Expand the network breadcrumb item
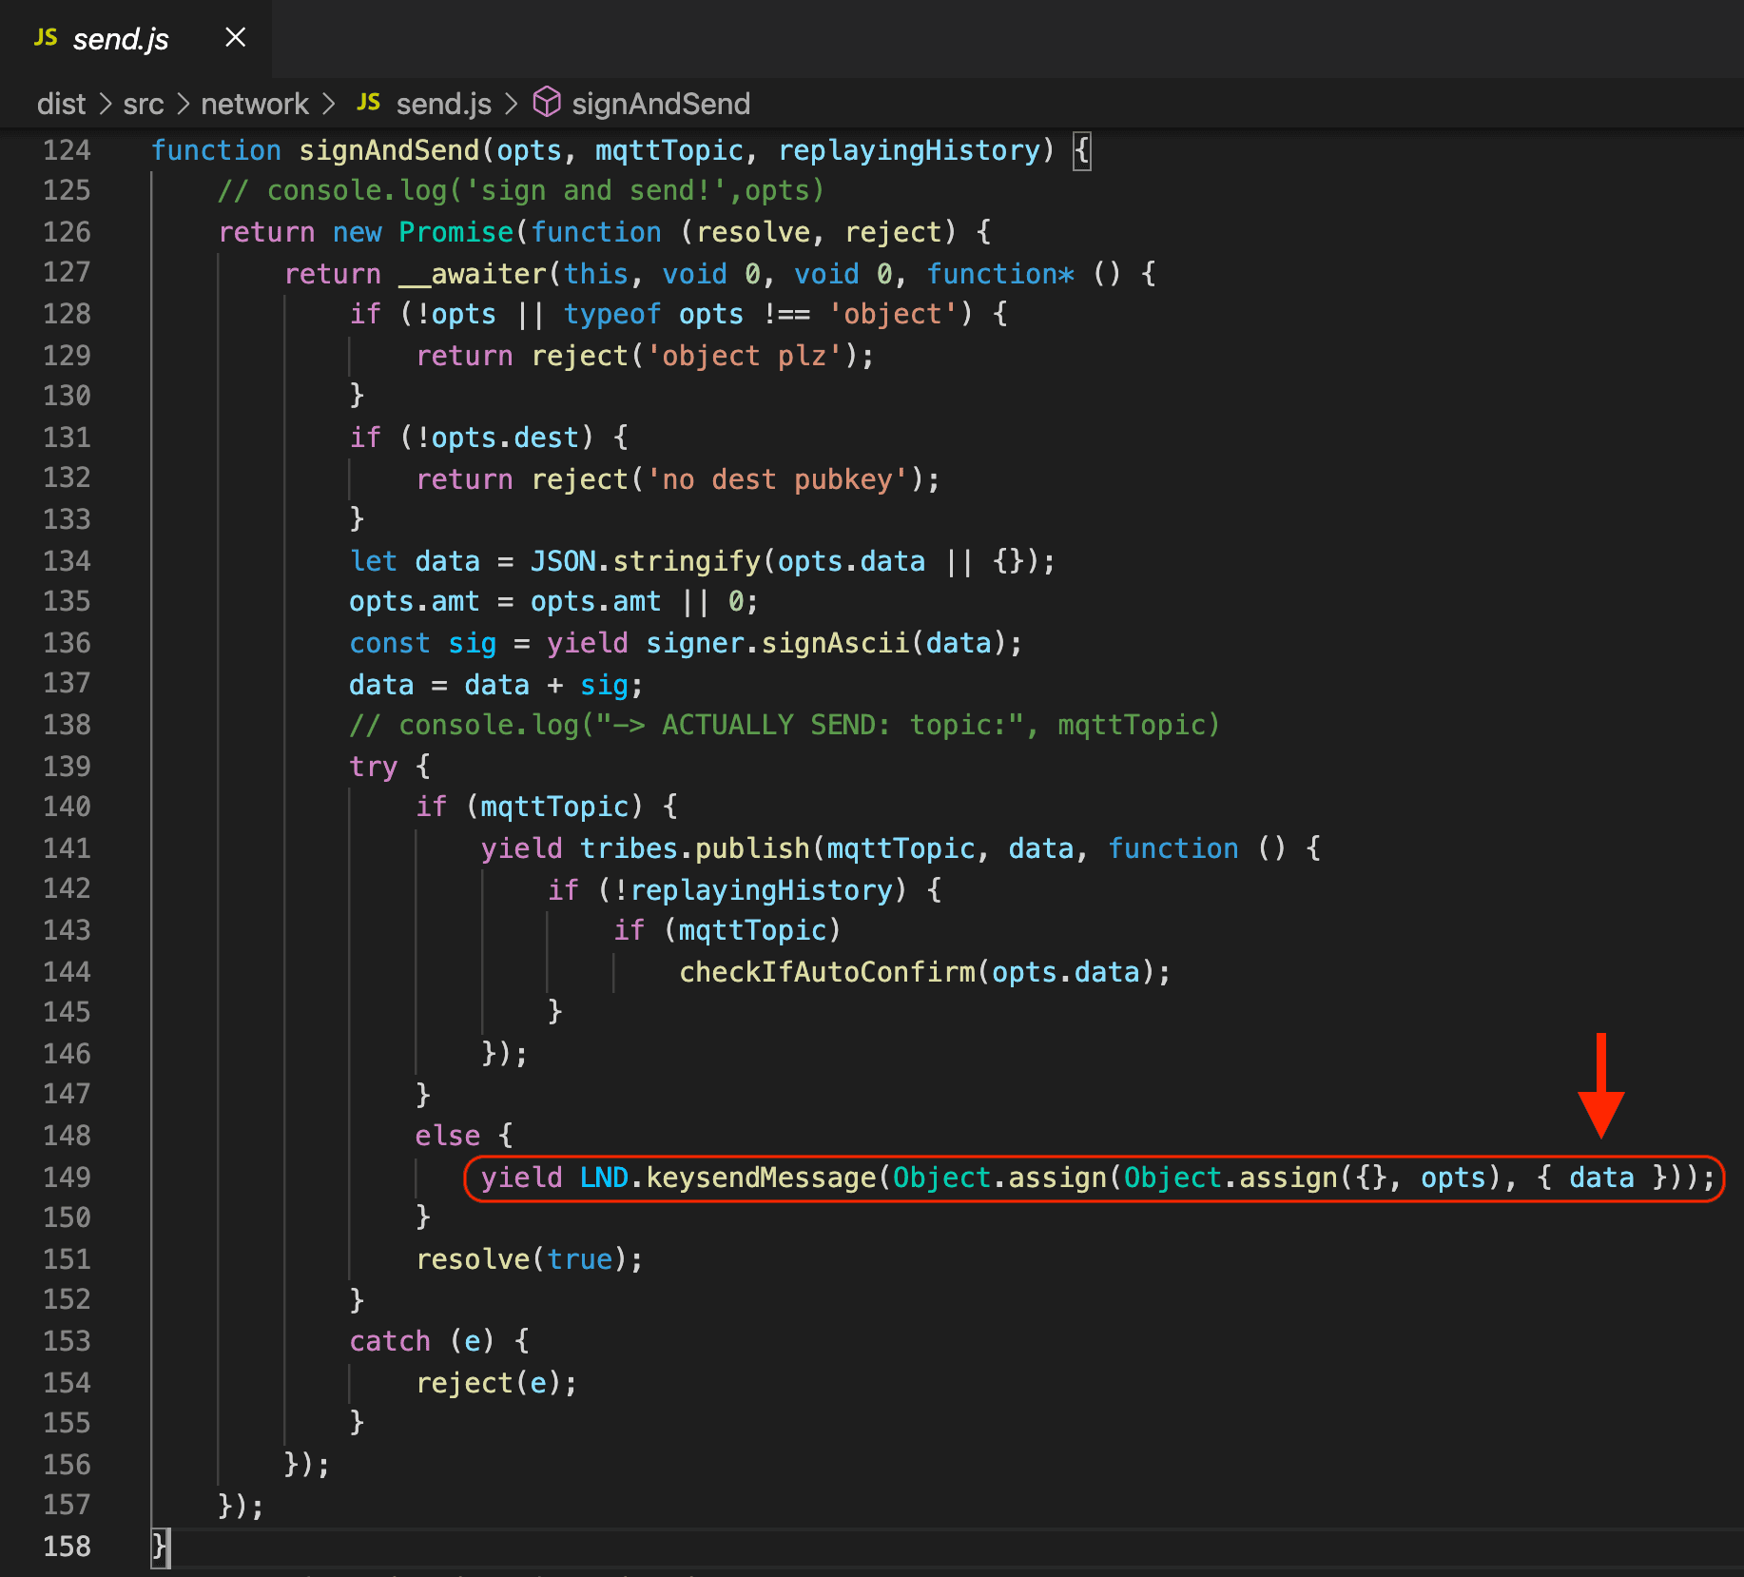 [255, 104]
